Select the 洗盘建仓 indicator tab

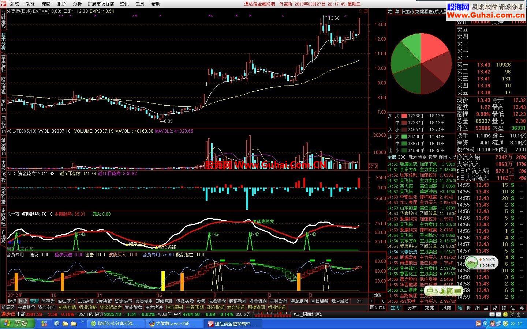point(217,301)
